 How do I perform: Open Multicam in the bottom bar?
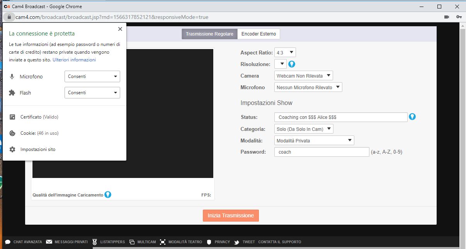(143, 242)
